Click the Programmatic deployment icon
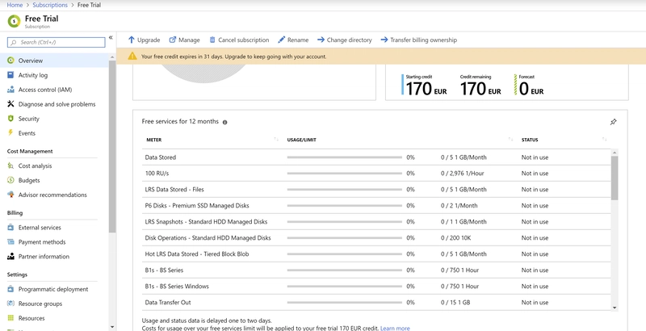This screenshot has height=331, width=646. [10, 289]
